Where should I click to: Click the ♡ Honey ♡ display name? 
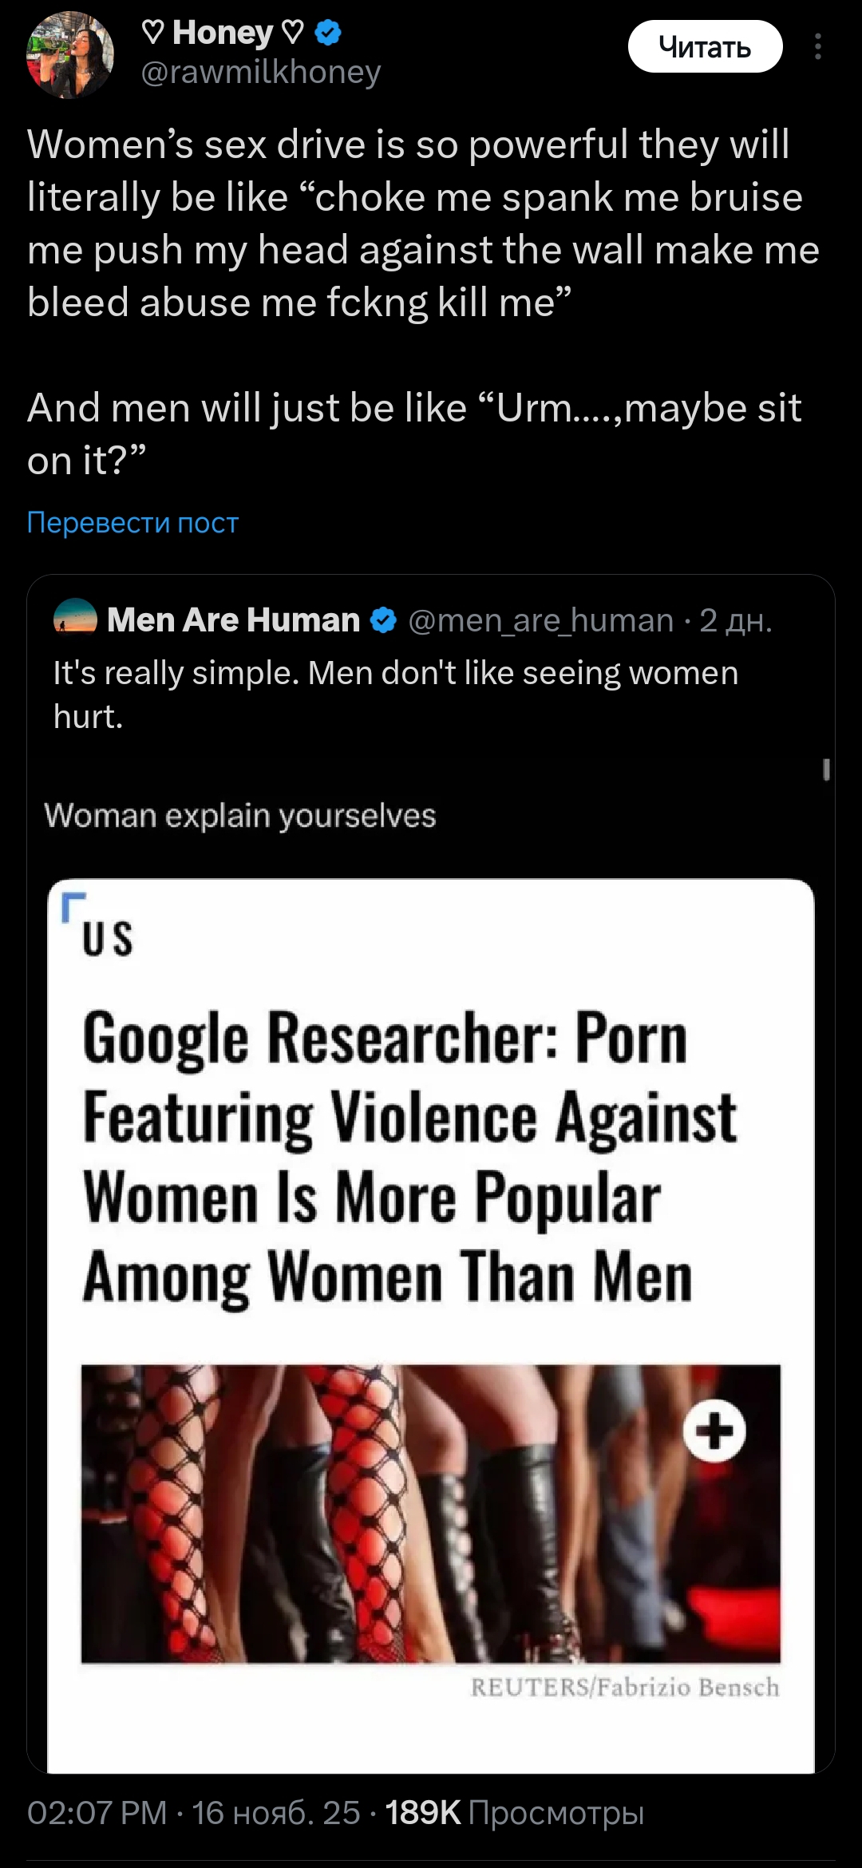(223, 33)
